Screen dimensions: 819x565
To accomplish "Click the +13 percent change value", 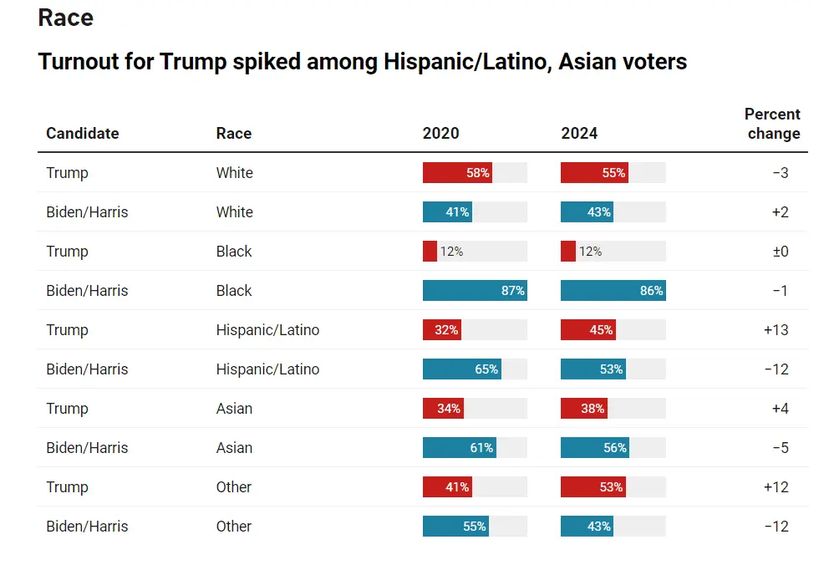I will pyautogui.click(x=776, y=330).
